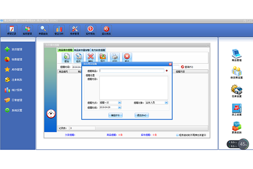Image resolution: width=253 pixels, height=169 pixels.
Task: Open 单据查询 magnifier icon
Action: click(43, 30)
